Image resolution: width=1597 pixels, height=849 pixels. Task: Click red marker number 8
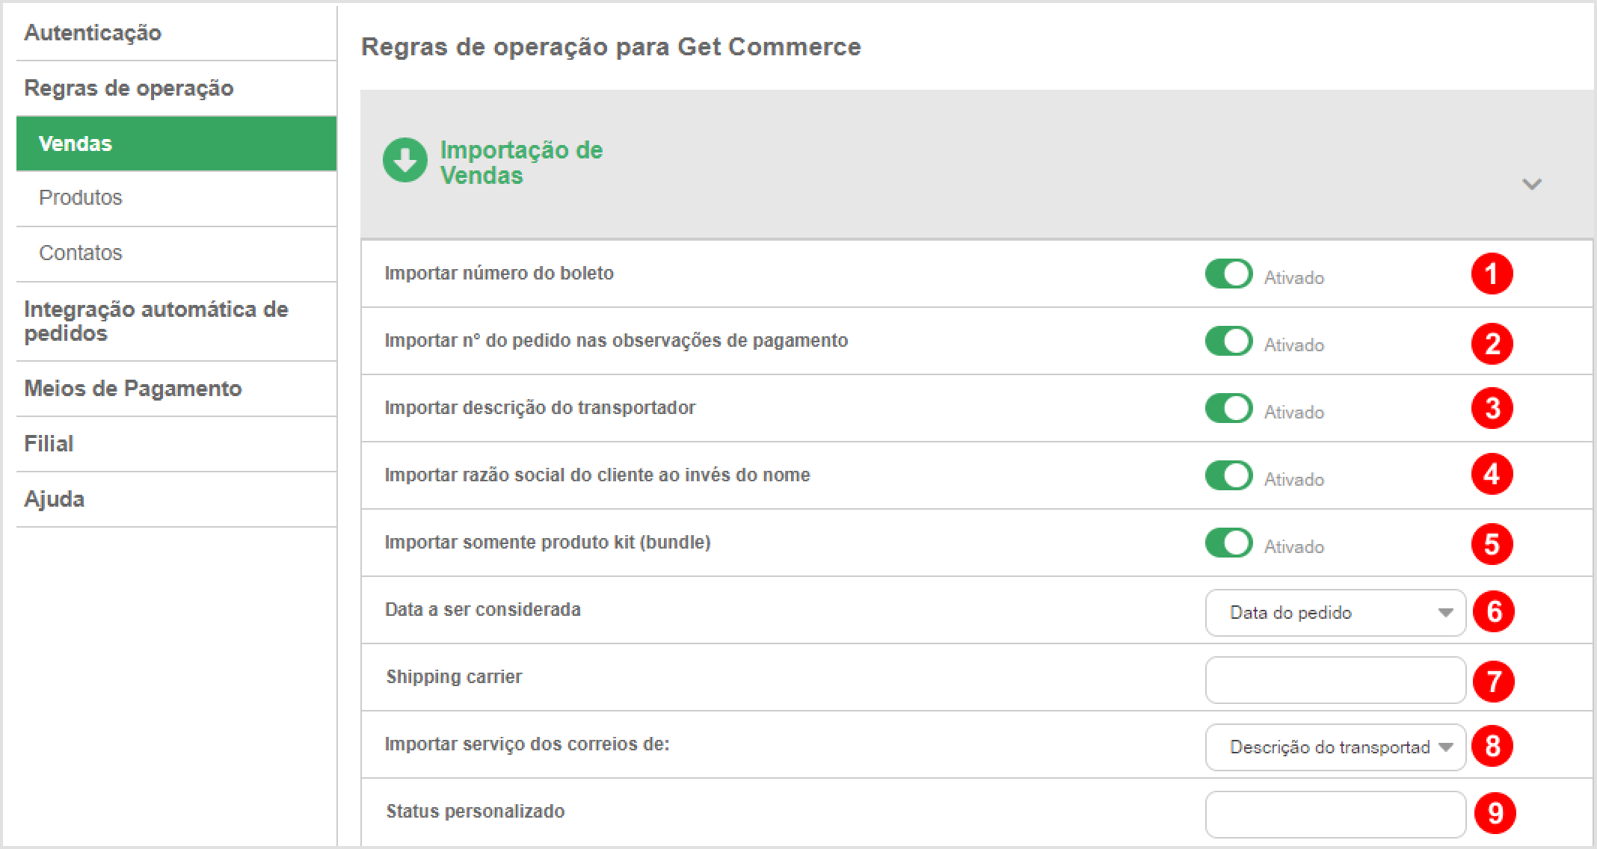coord(1492,746)
